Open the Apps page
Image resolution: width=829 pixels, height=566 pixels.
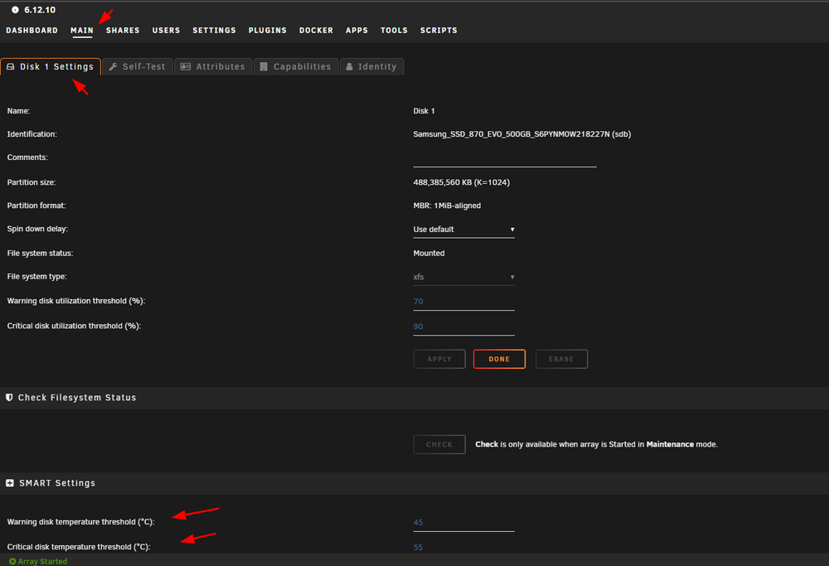pos(356,31)
